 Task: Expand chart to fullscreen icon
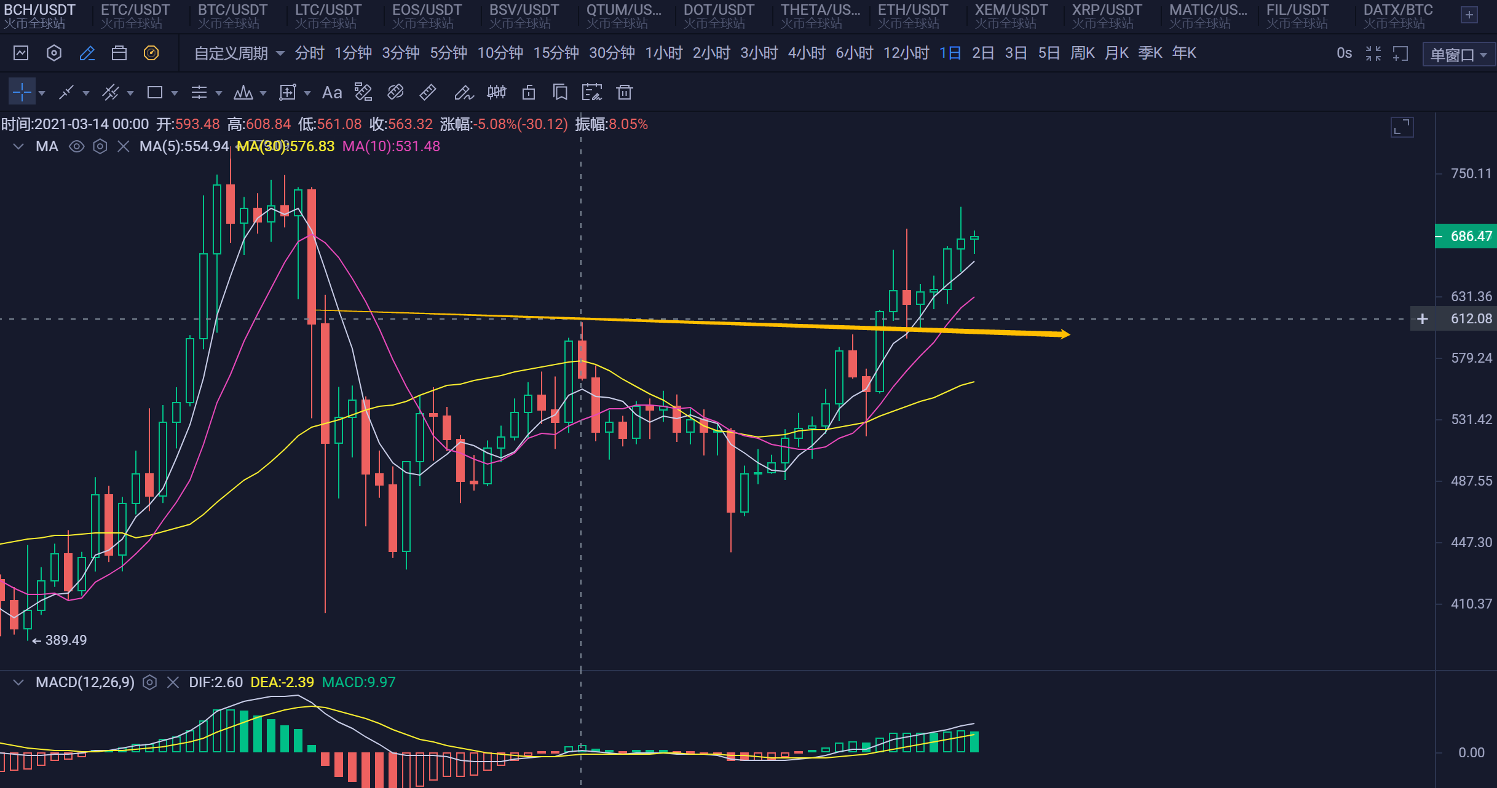[1402, 127]
